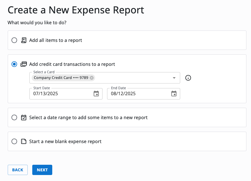Click the Add all items to a report label
The width and height of the screenshot is (251, 181).
click(56, 40)
